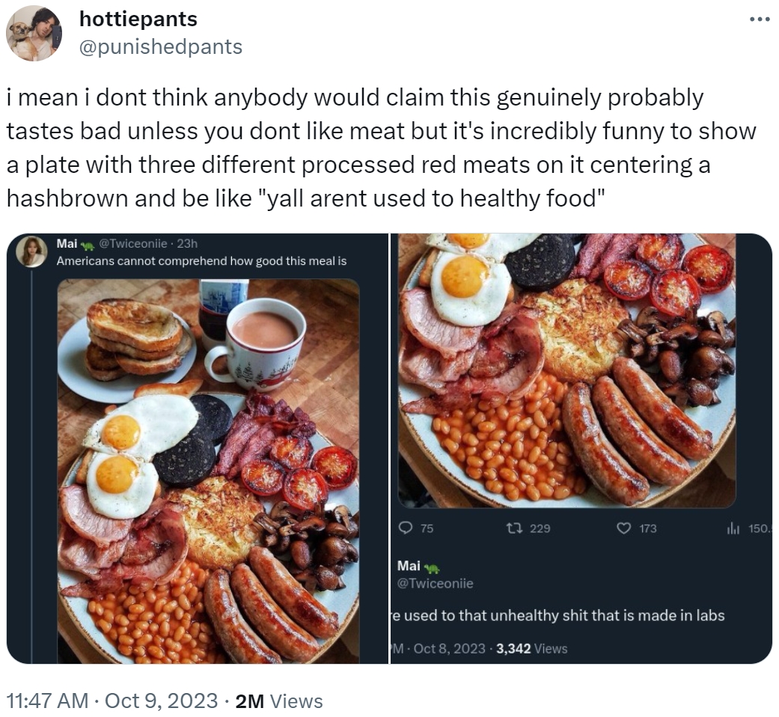
Task: Click the 2M Views counter
Action: [279, 701]
